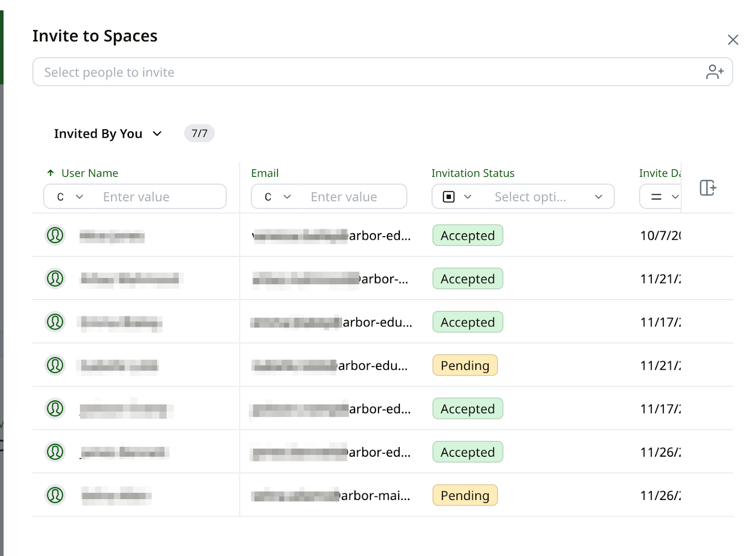Viewport: 753px width, 556px height.
Task: Click the avatar icon in second row
Action: [55, 278]
